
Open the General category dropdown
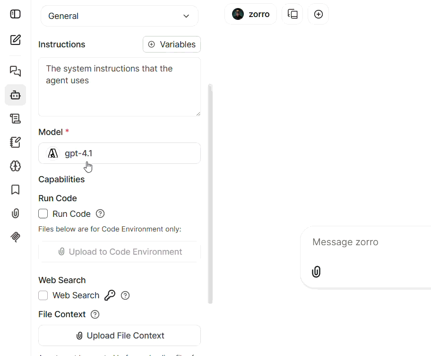click(x=119, y=16)
